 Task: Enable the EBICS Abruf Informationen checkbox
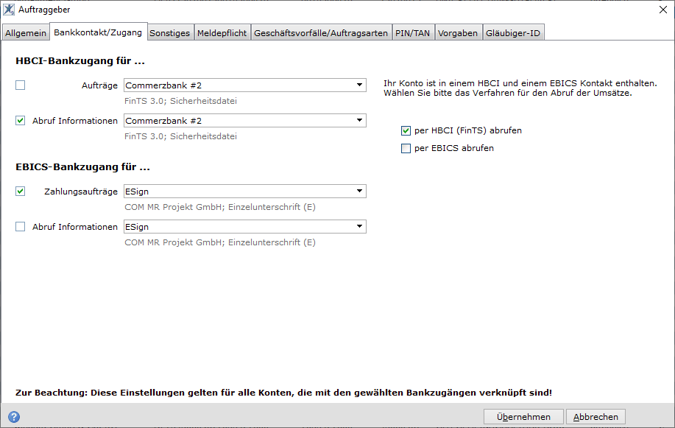(x=20, y=227)
